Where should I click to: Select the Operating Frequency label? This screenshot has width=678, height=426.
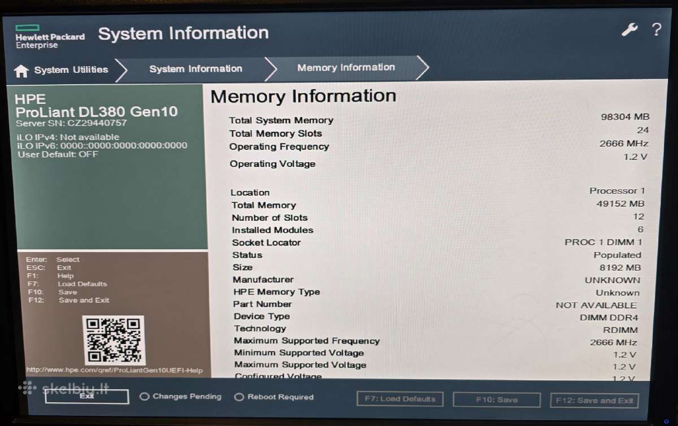click(x=279, y=147)
